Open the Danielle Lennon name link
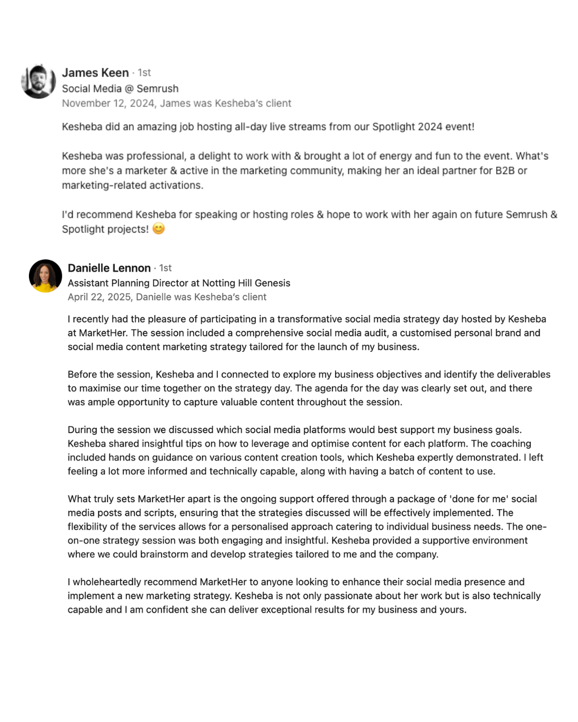Viewport: 578px width, 722px height. [109, 268]
